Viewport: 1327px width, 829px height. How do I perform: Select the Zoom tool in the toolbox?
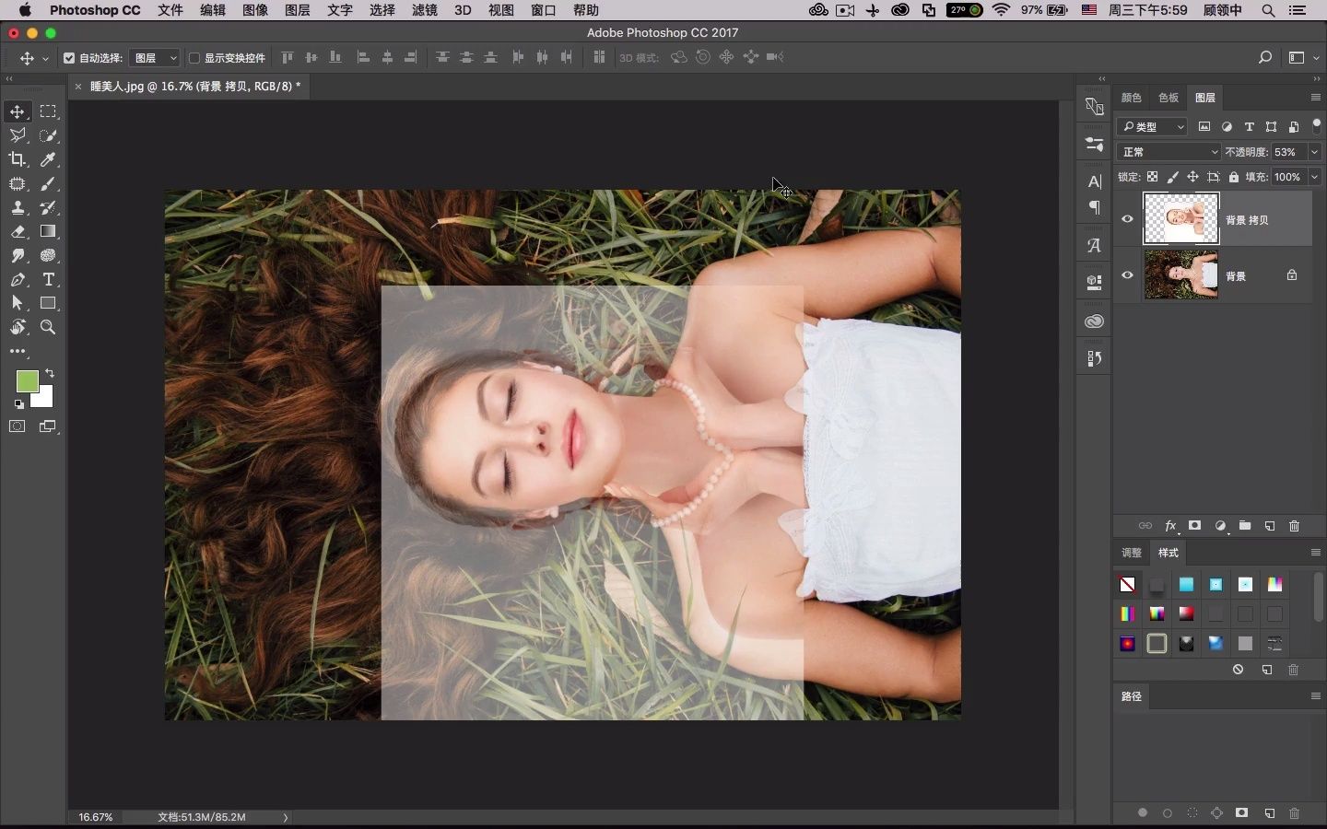48,327
